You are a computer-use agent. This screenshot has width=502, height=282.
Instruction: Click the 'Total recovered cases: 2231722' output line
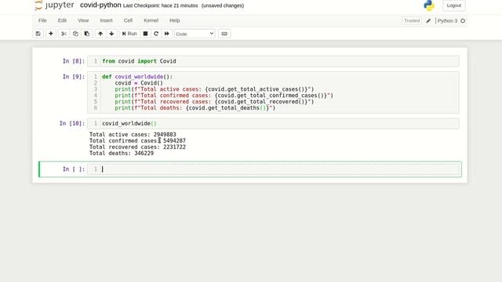pyautogui.click(x=137, y=147)
